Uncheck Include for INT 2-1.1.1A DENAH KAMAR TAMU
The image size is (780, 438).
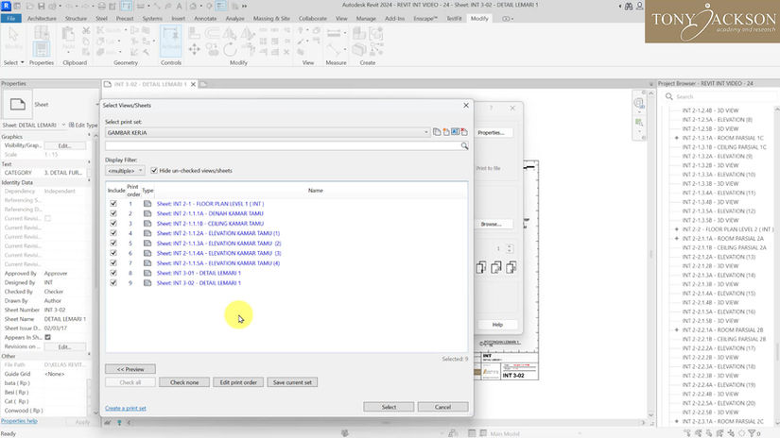pyautogui.click(x=113, y=213)
